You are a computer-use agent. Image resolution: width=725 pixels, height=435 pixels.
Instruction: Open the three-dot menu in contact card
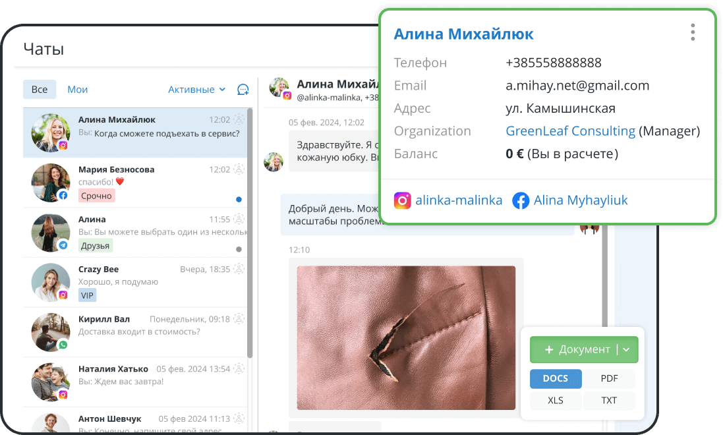click(x=692, y=32)
